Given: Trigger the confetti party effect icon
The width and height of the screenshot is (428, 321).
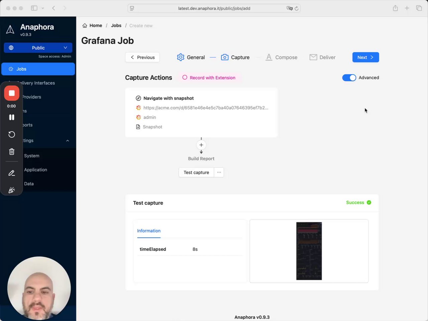Looking at the screenshot, I should [x=12, y=190].
